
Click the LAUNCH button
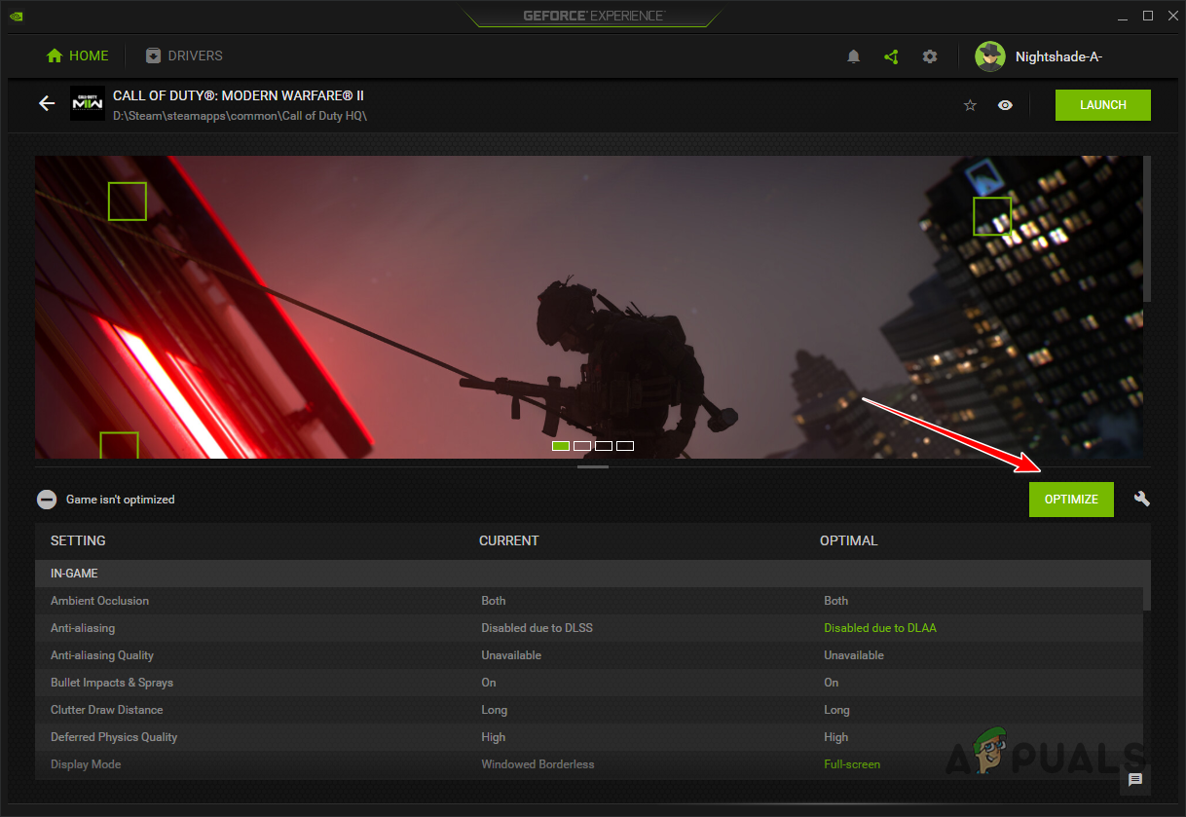coord(1102,104)
